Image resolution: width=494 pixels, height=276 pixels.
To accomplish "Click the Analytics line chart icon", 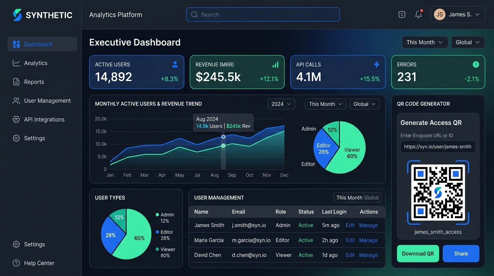I will [x=16, y=63].
